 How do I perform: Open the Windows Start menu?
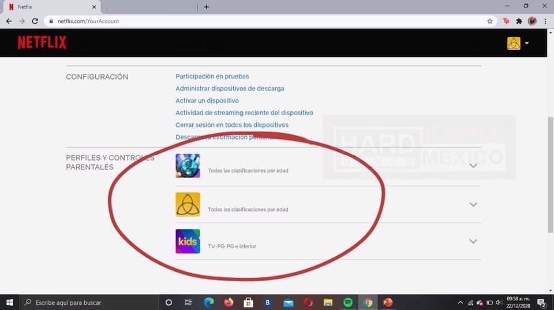click(x=10, y=303)
